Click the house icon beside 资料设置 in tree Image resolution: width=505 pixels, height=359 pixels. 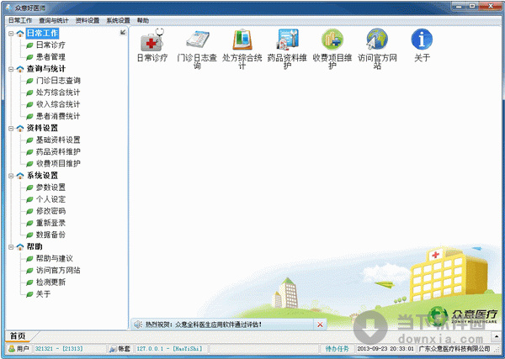[x=20, y=128]
